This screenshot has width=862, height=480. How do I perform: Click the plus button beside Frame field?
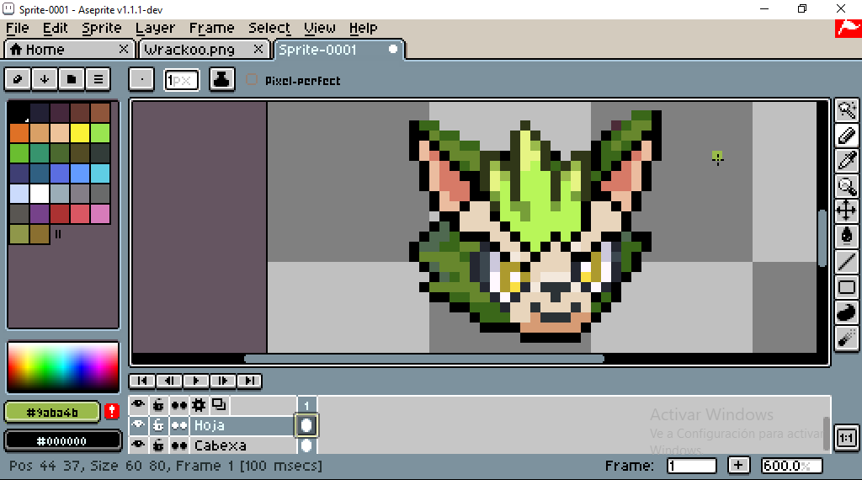click(x=738, y=465)
